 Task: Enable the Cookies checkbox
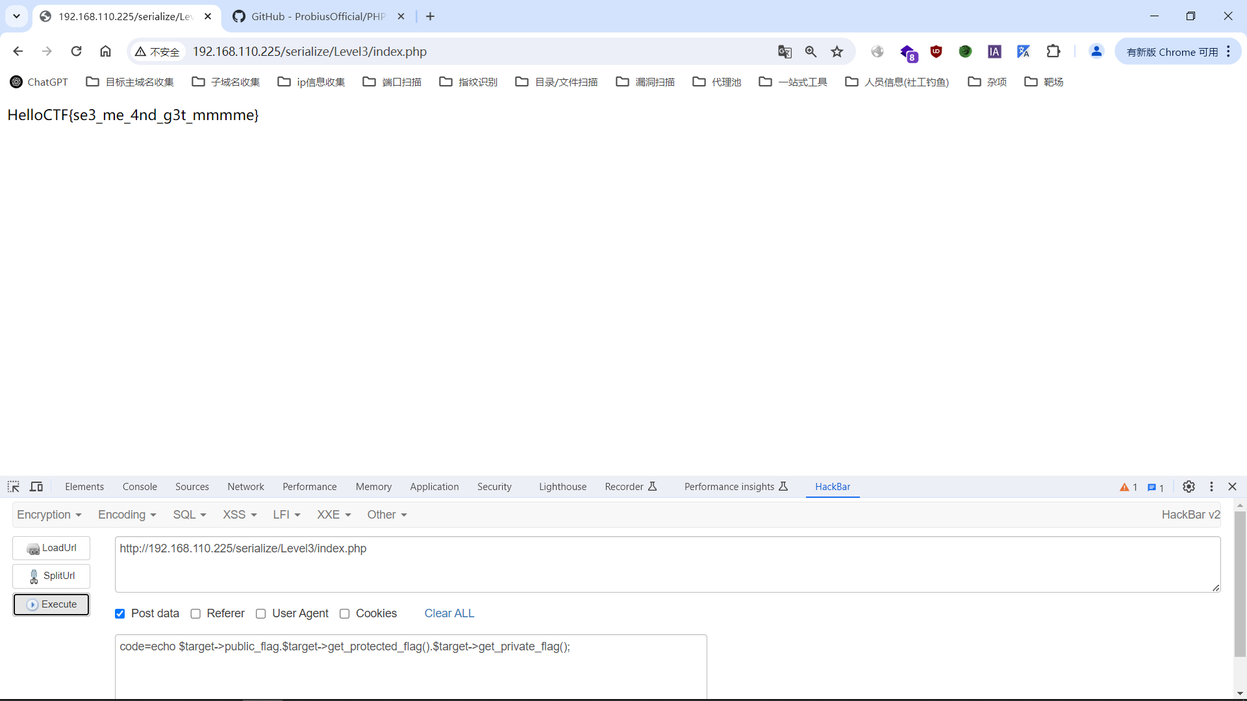tap(345, 614)
